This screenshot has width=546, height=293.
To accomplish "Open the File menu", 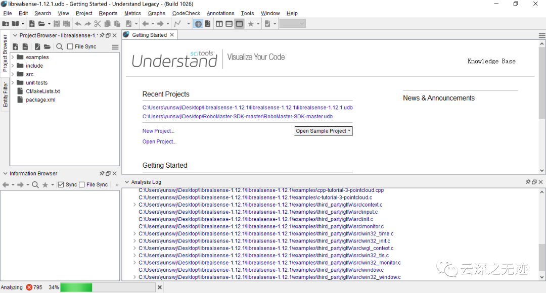I will (x=7, y=13).
